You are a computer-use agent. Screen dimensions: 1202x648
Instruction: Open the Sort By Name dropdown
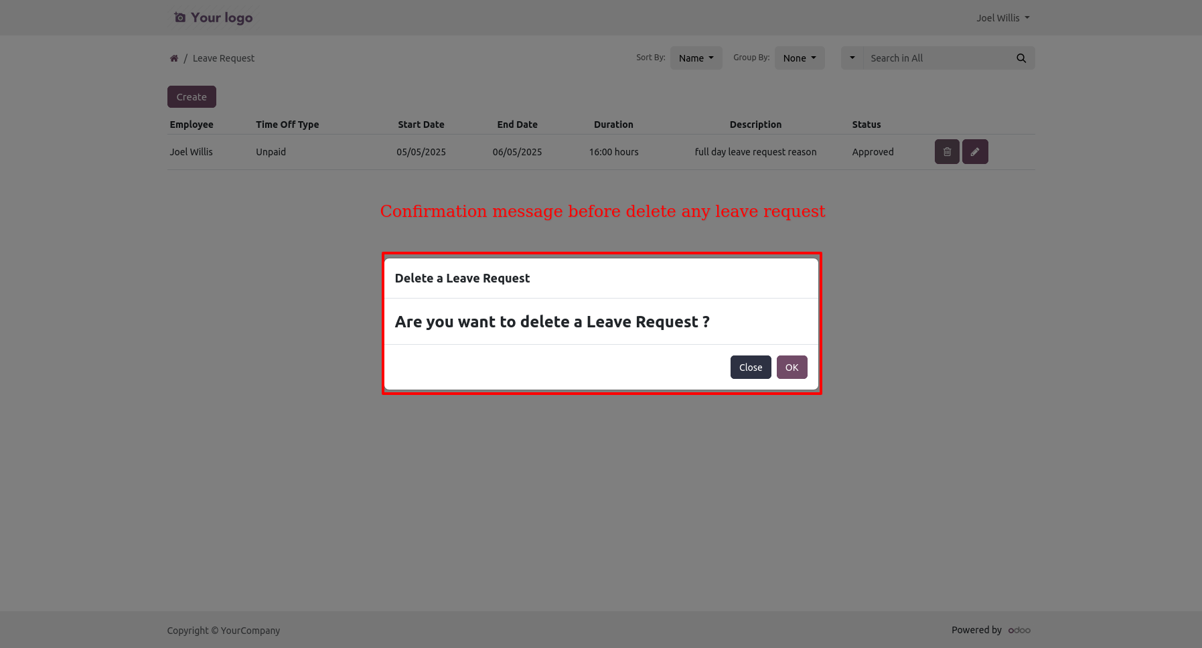pyautogui.click(x=696, y=58)
